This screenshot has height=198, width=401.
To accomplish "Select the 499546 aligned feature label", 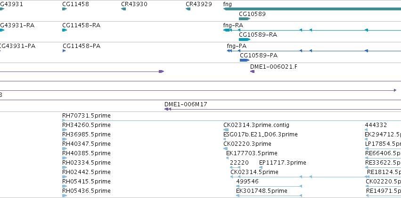I will [247, 182].
